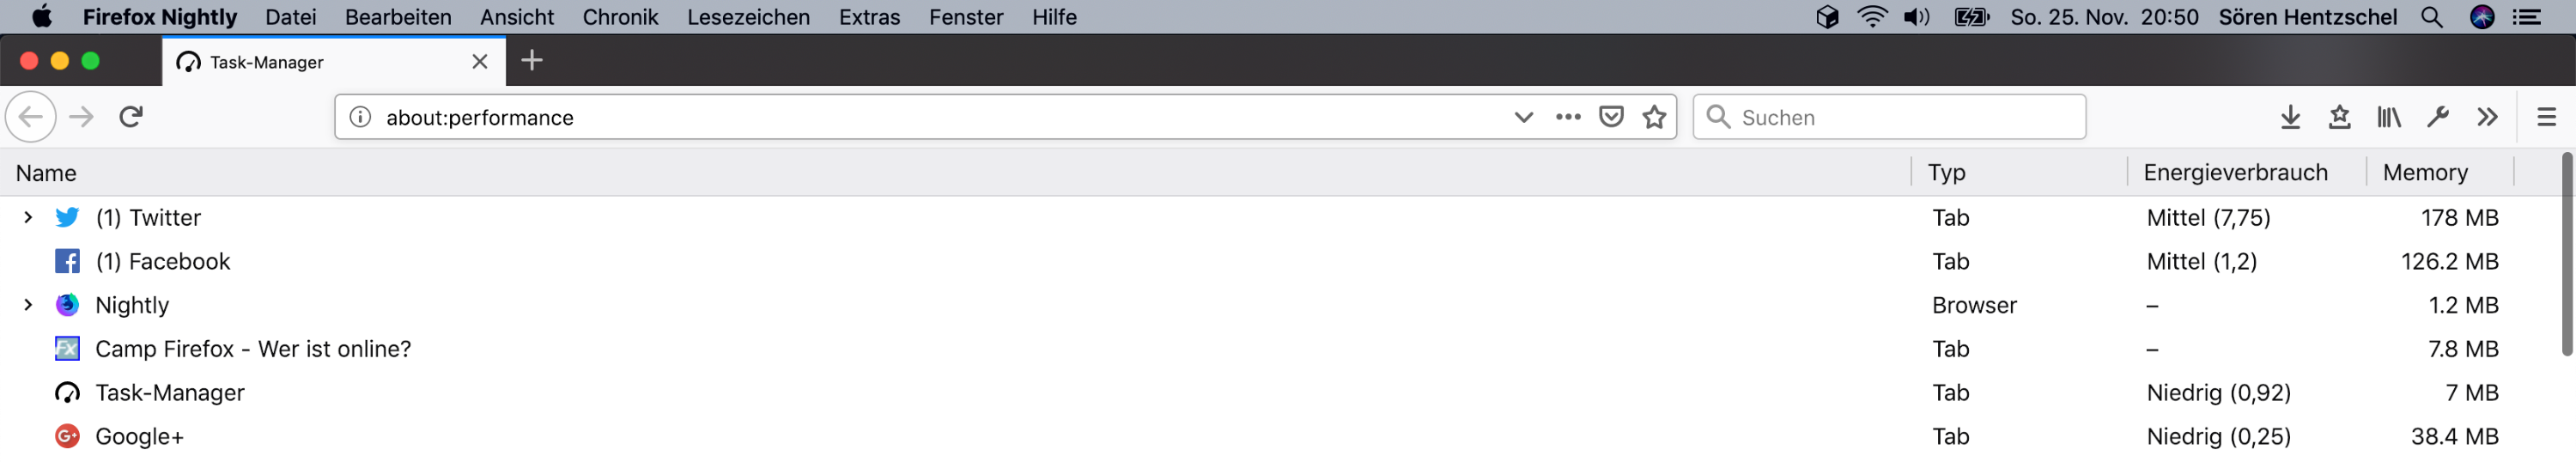Open page actions three-dot menu
The height and width of the screenshot is (462, 2576).
tap(1568, 117)
